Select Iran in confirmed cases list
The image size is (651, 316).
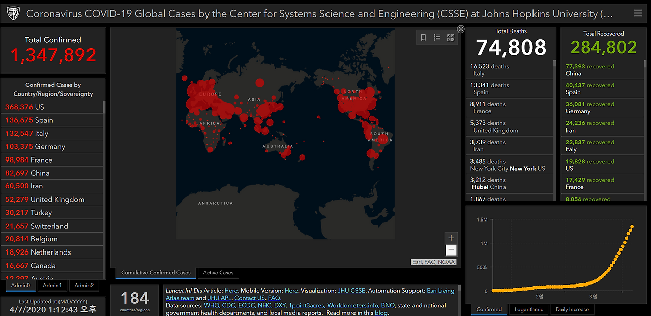[52, 186]
